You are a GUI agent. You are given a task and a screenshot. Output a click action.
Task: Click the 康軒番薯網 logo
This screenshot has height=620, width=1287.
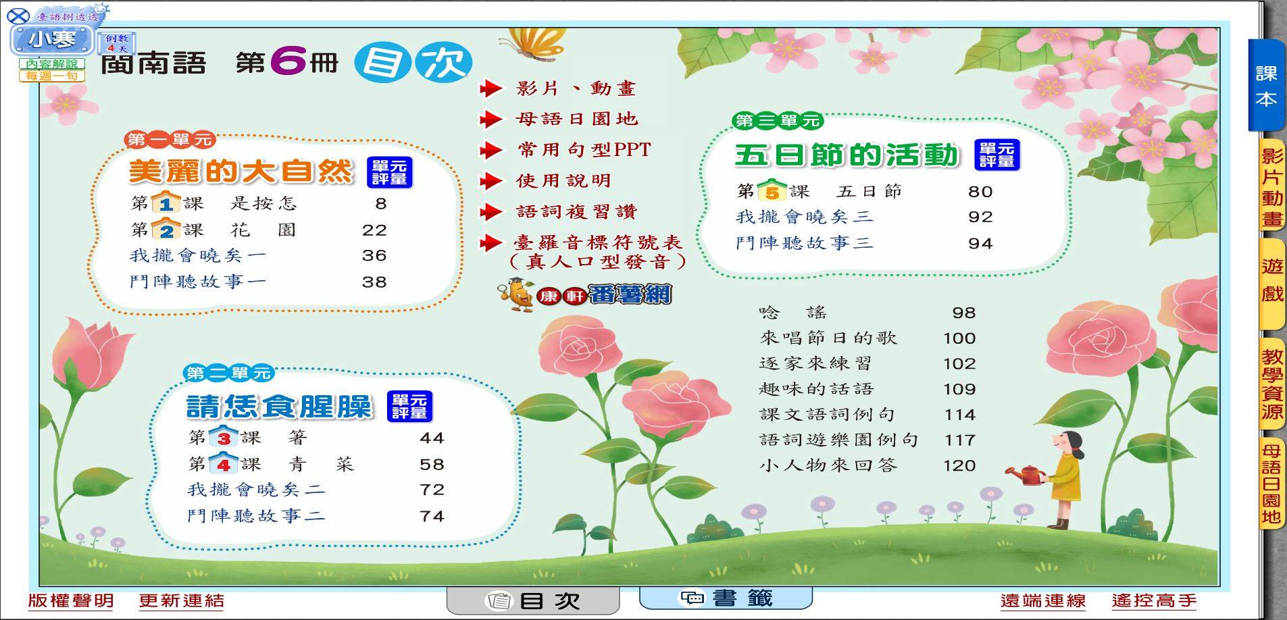(x=584, y=294)
